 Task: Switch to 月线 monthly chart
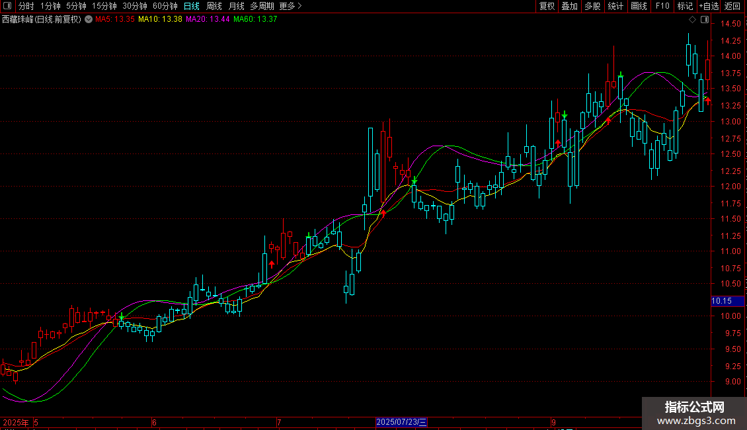click(x=236, y=6)
